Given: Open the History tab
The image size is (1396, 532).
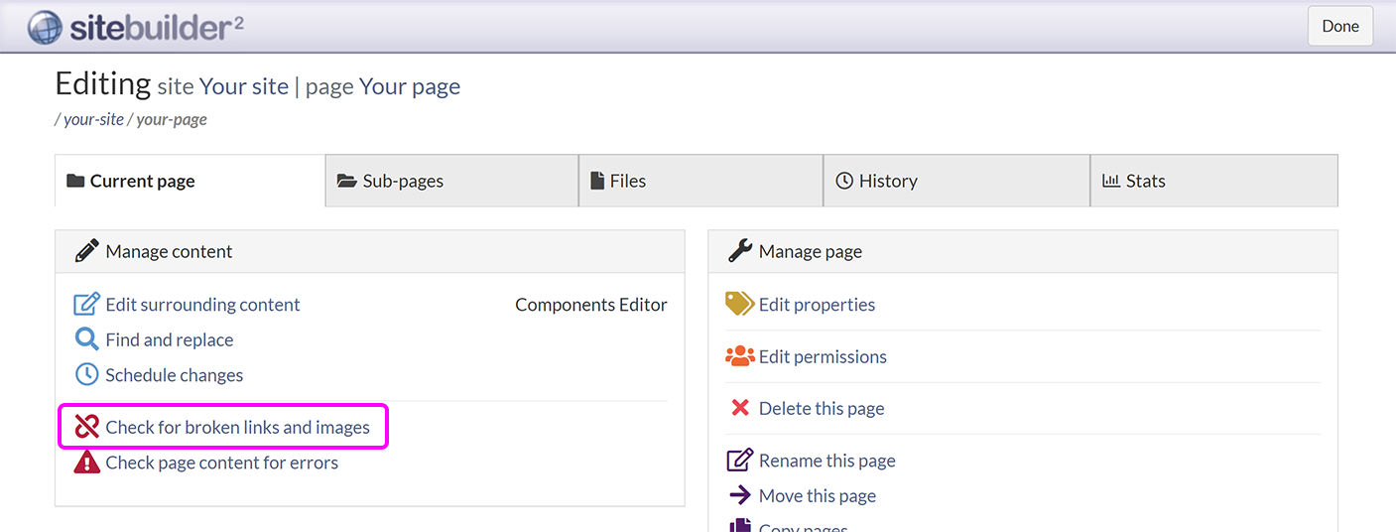Looking at the screenshot, I should (x=956, y=181).
